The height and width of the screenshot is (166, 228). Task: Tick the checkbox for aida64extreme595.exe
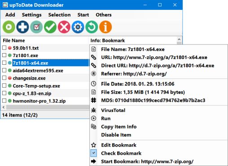click(x=4, y=70)
